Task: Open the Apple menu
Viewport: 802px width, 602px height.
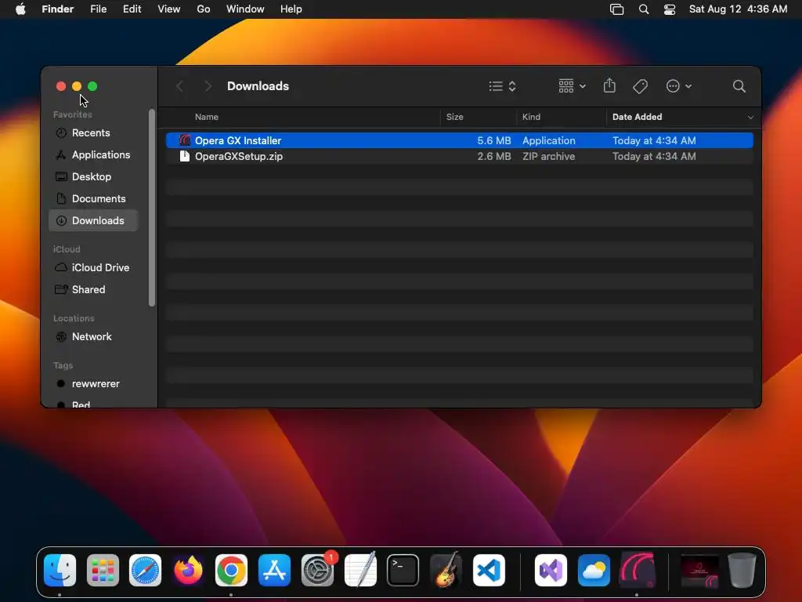Action: tap(20, 9)
